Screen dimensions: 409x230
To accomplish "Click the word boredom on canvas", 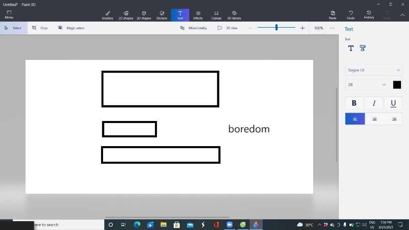I will (x=249, y=129).
